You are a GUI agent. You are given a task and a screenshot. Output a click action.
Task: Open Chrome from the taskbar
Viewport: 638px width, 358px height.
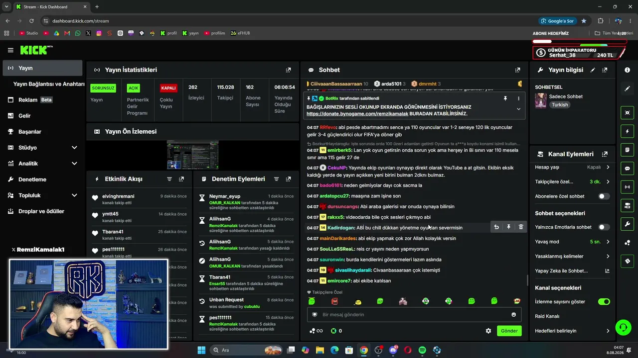pos(364,350)
